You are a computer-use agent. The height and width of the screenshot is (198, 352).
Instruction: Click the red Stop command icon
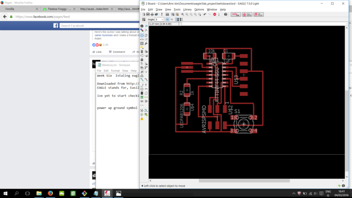click(x=215, y=15)
